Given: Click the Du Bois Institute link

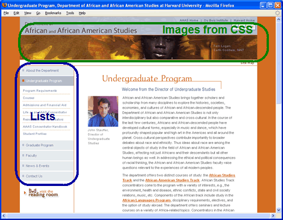Looking at the screenshot, I should coord(216,20).
